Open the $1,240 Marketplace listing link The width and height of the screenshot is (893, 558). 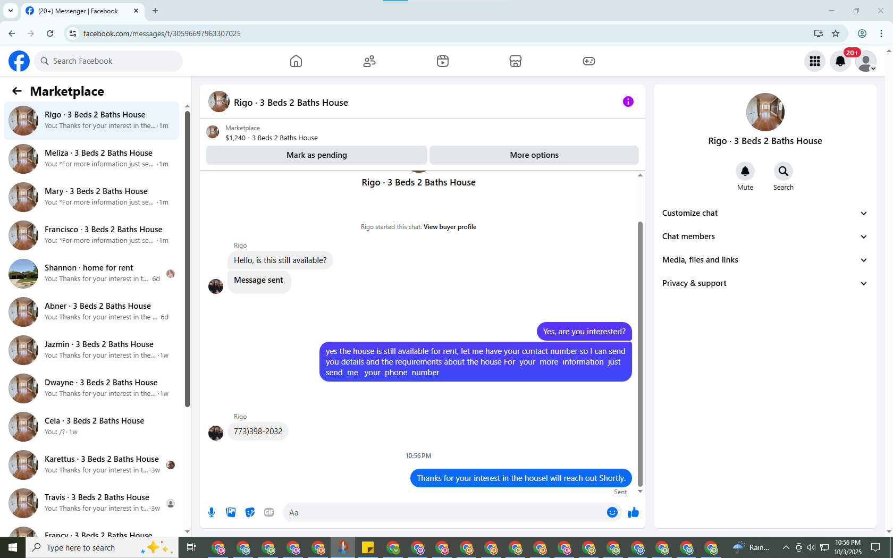[272, 138]
